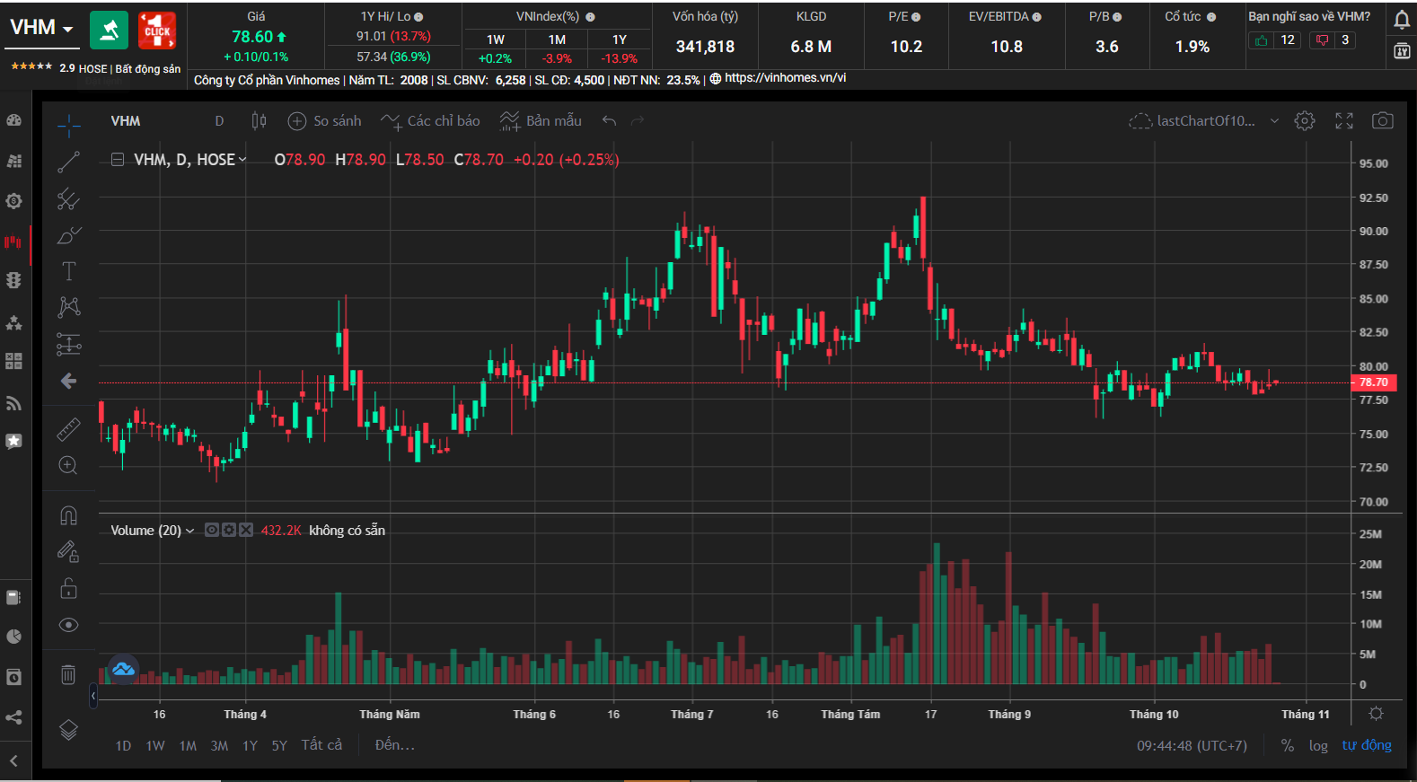The image size is (1417, 782).
Task: Toggle magnet mode for drawings
Action: pos(68,515)
